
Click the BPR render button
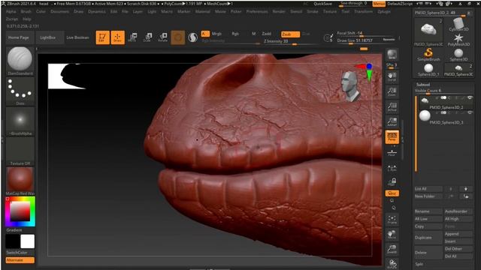pos(392,55)
